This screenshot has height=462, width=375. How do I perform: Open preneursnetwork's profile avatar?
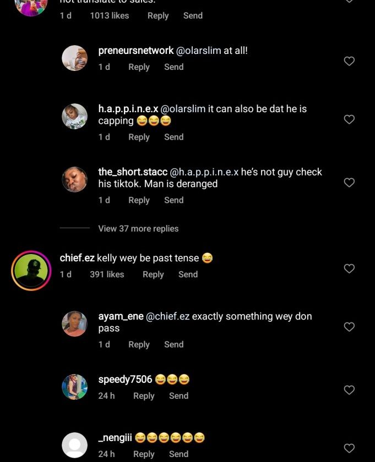click(74, 58)
